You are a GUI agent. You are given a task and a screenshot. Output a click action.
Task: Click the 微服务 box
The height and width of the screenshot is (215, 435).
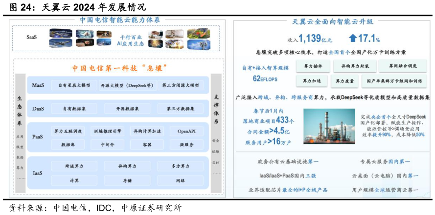[x=186, y=144]
